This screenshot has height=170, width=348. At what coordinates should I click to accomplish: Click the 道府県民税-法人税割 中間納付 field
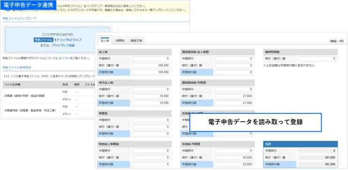234,59
